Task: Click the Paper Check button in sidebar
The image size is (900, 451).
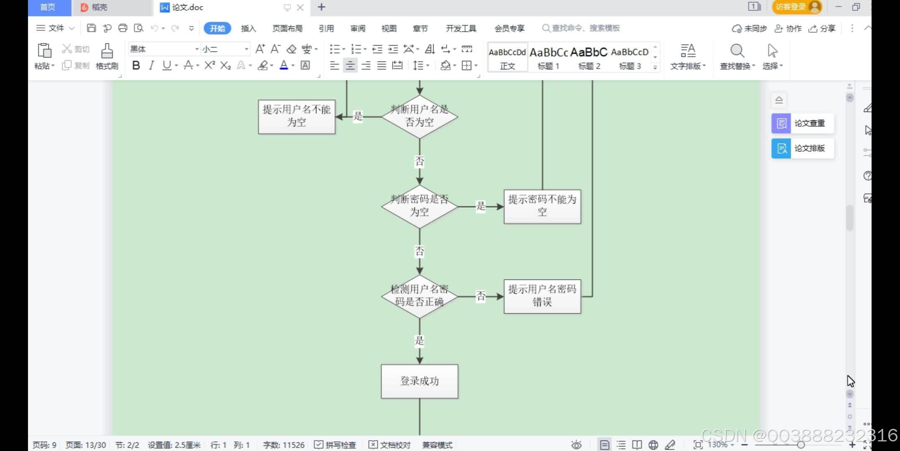Action: coord(803,123)
